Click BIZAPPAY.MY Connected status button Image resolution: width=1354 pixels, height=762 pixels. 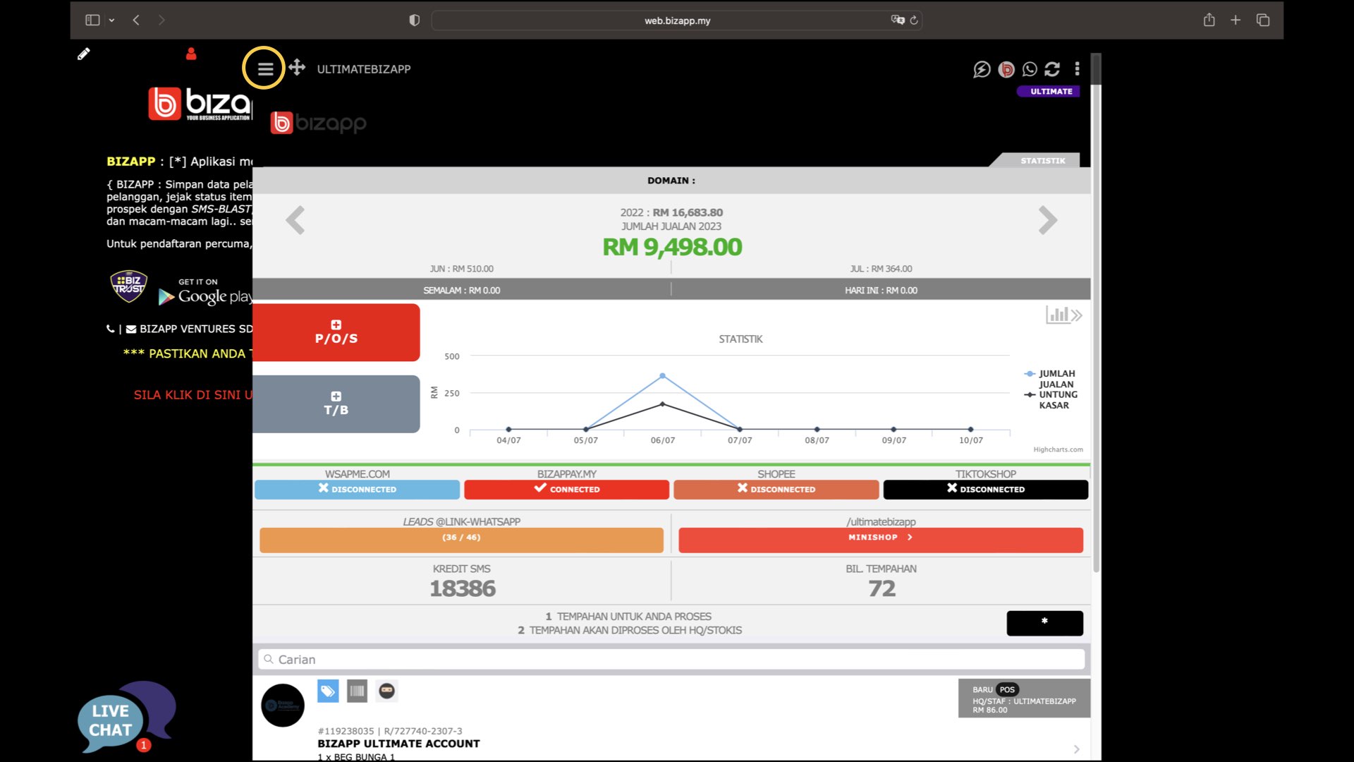566,489
